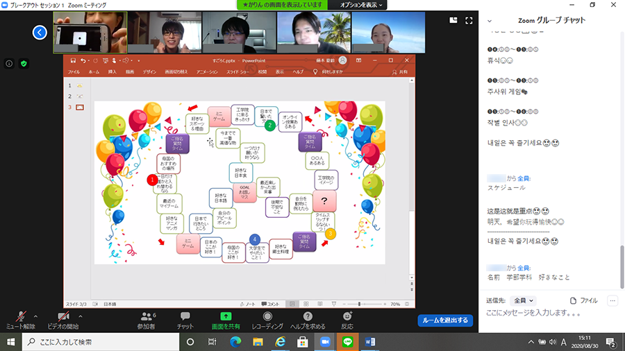Click the Share Screen (画面を共有) icon
This screenshot has width=625, height=351.
coord(226,316)
